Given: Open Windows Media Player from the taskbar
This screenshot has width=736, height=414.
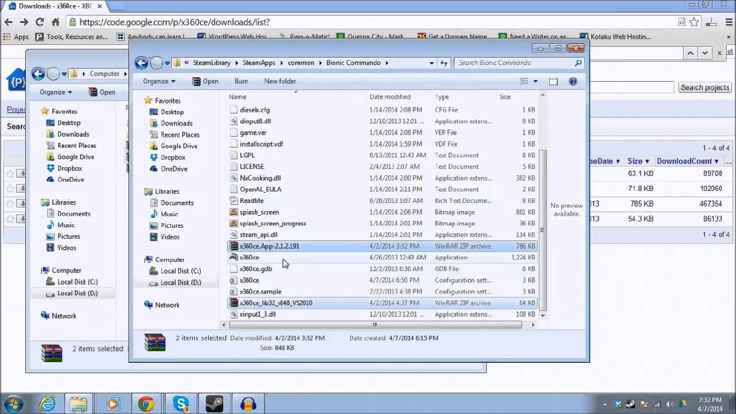Looking at the screenshot, I should click(112, 404).
